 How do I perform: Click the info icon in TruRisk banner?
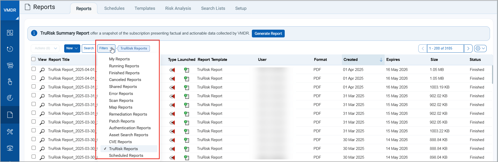pos(34,33)
